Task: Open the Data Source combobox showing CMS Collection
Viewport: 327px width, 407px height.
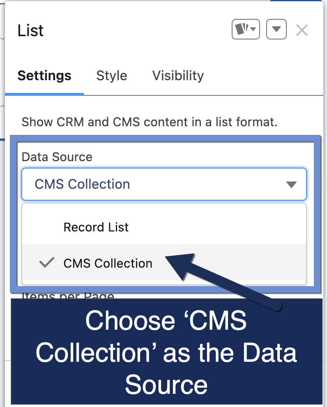Action: pos(156,184)
